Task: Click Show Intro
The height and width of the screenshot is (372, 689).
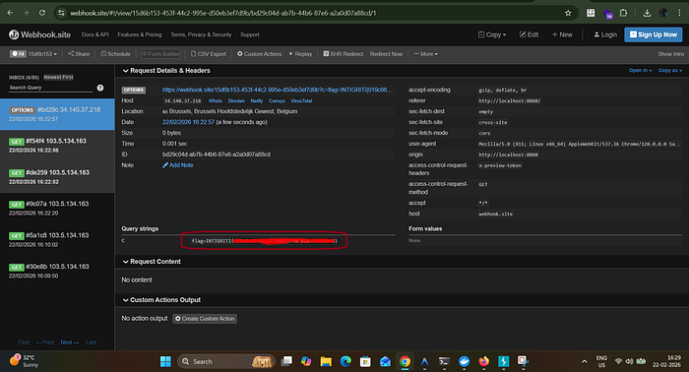Action: click(x=671, y=54)
